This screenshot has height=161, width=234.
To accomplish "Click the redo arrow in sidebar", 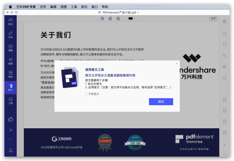I will pos(11,139).
